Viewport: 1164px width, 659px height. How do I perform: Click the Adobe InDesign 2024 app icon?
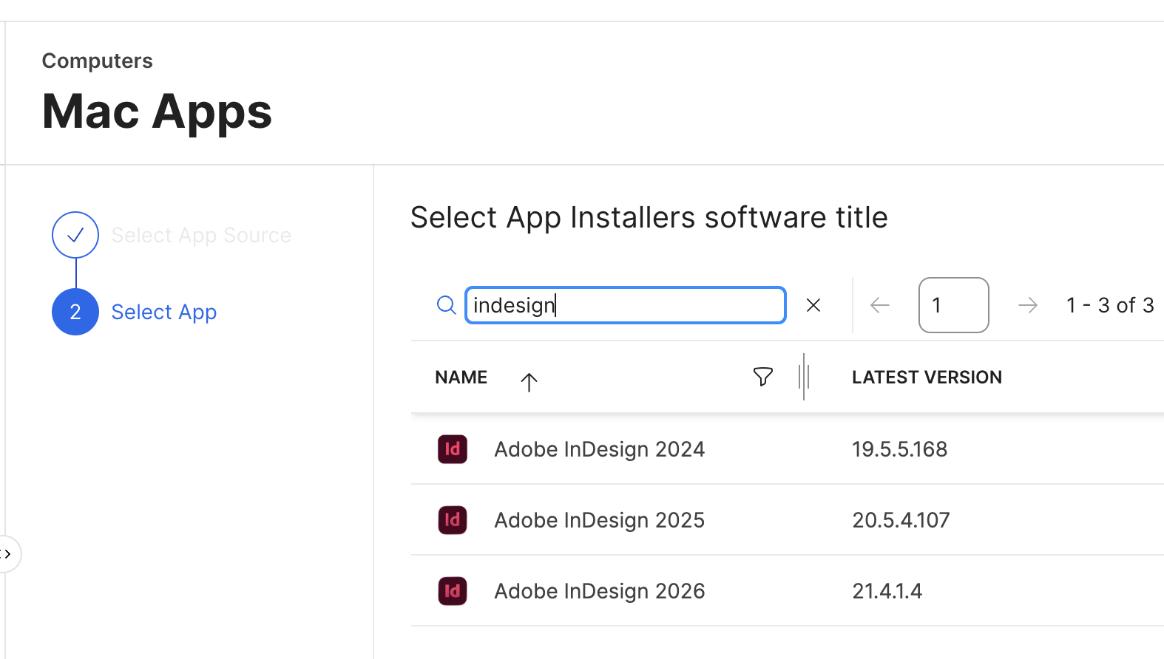click(x=453, y=449)
